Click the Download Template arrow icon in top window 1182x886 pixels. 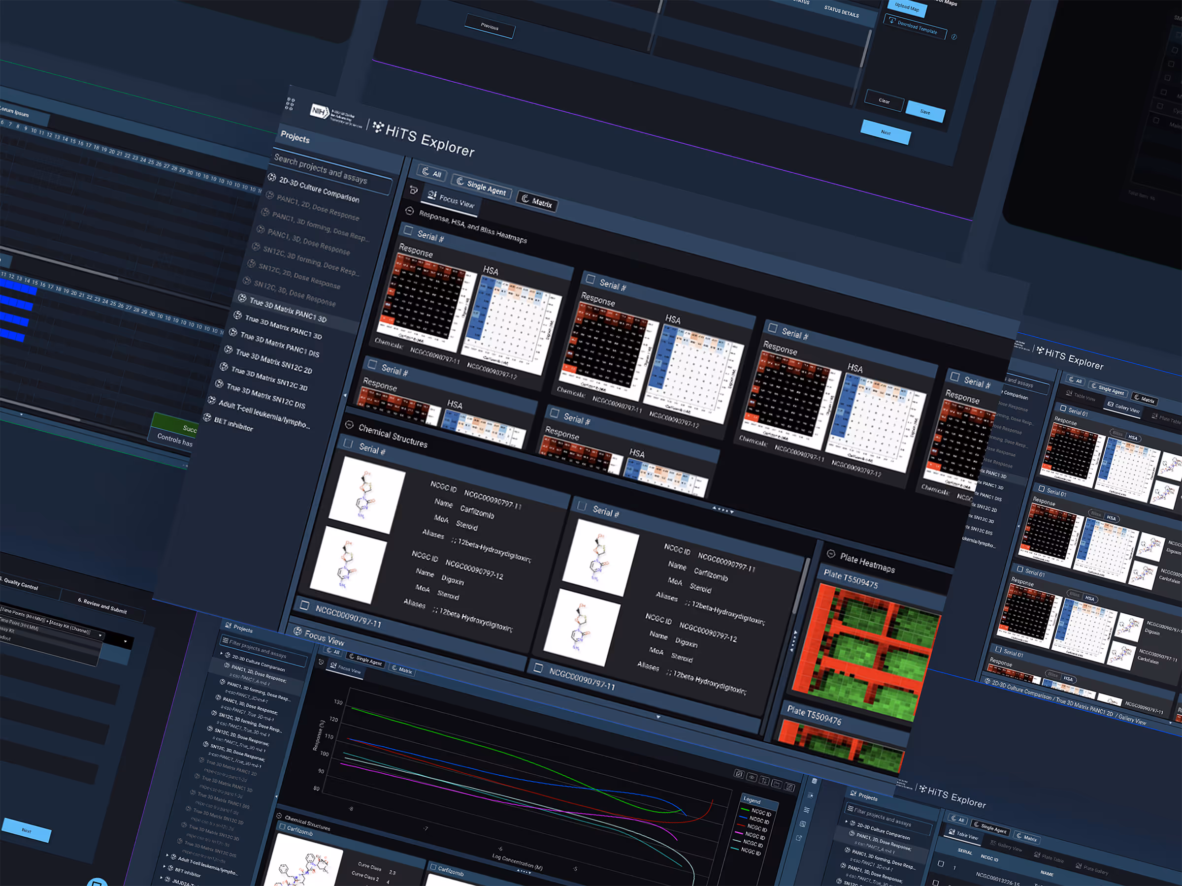pyautogui.click(x=891, y=20)
